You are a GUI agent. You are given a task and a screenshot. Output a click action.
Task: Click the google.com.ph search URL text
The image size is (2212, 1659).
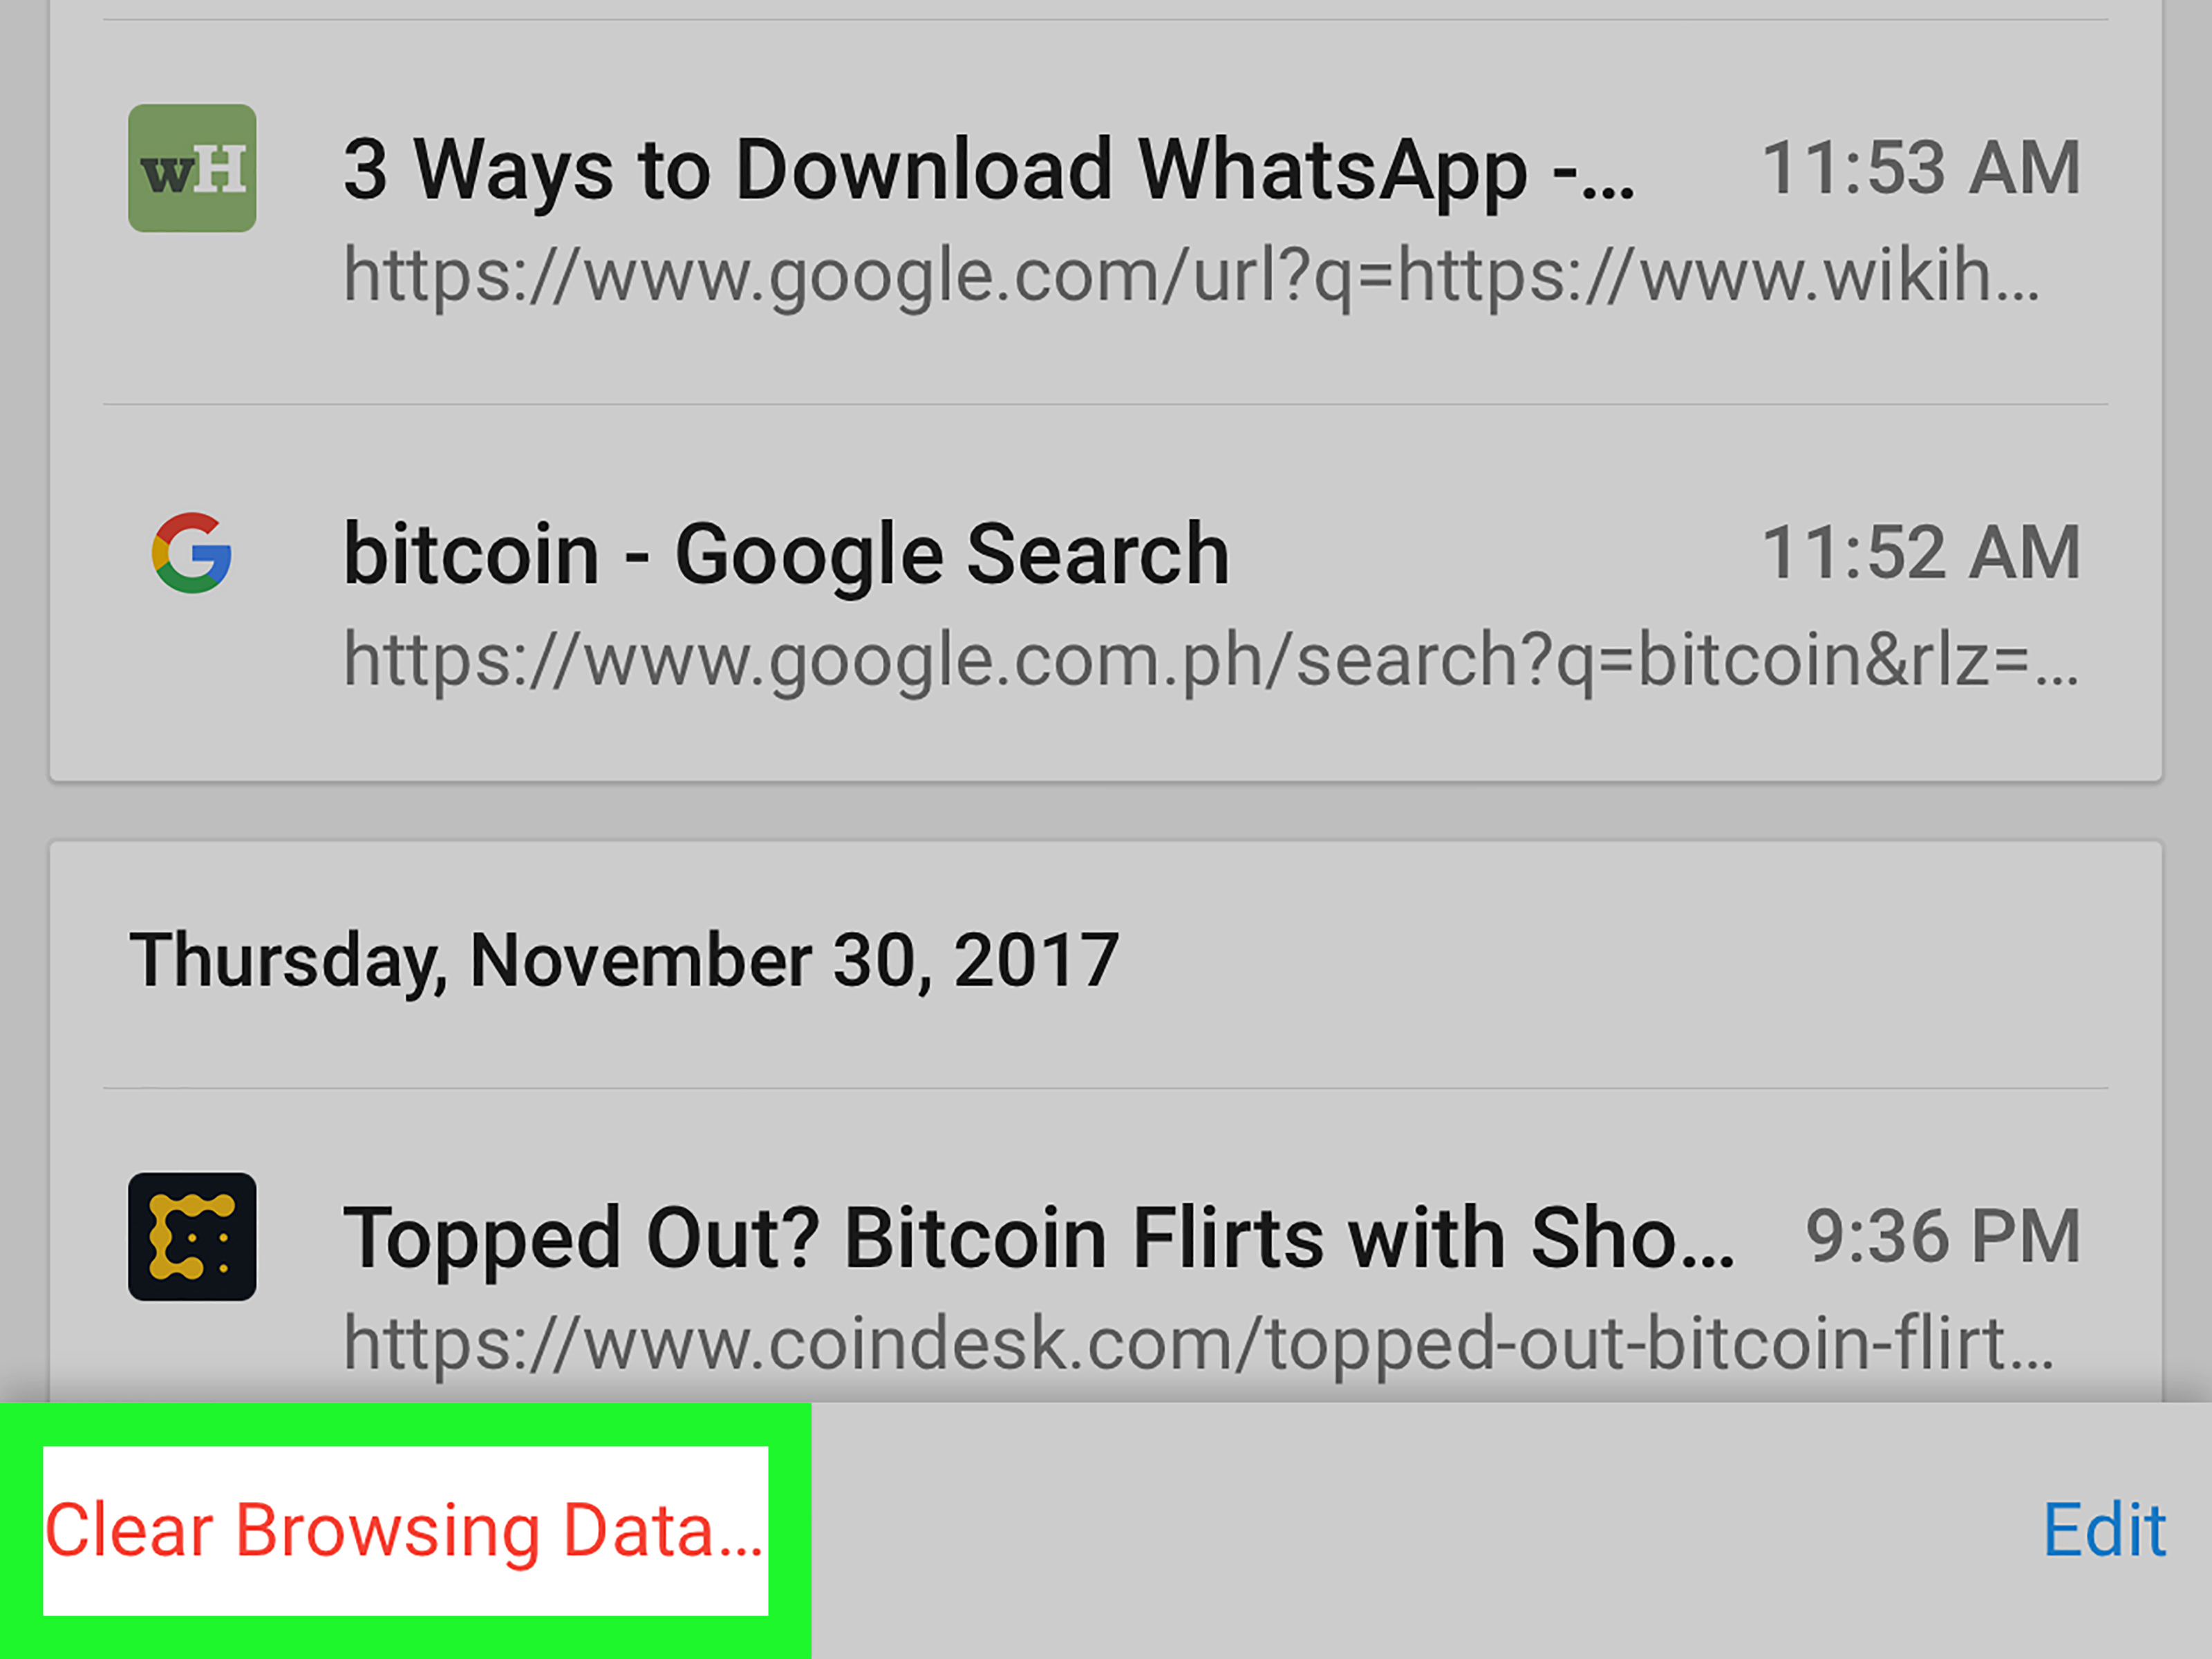tap(1211, 660)
